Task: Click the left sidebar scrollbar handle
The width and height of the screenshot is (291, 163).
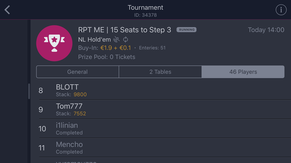Action: [29, 91]
